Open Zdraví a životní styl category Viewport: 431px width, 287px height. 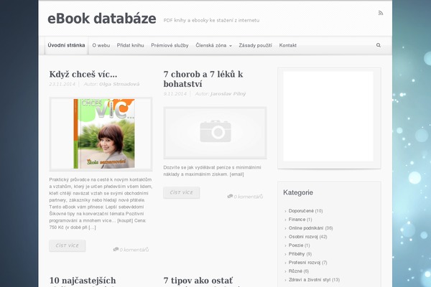(x=310, y=280)
